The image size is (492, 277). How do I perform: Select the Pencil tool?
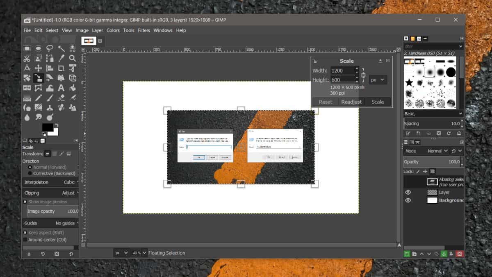tap(39, 98)
